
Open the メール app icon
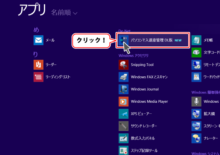38,40
